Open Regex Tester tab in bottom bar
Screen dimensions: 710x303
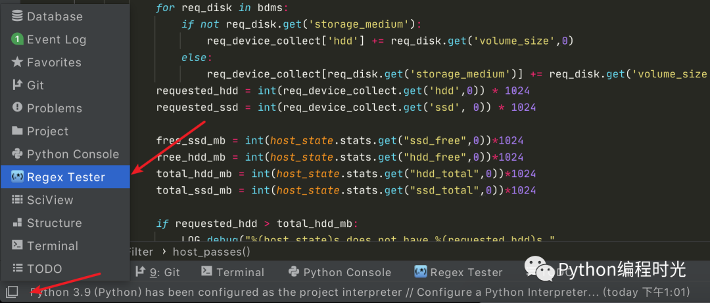click(458, 272)
